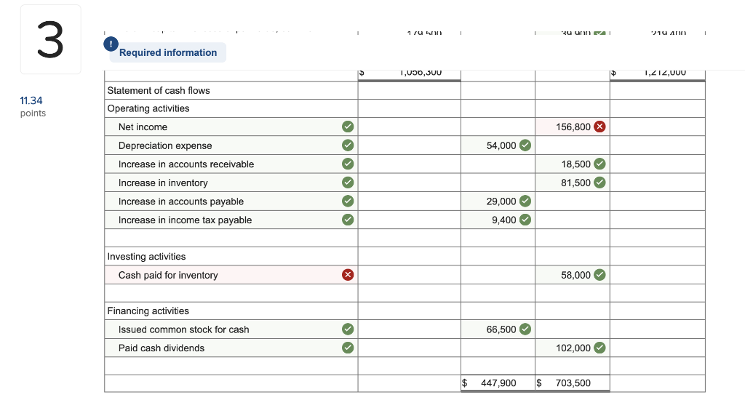745x408 pixels.
Task: Click the question number 3 box
Action: point(50,39)
